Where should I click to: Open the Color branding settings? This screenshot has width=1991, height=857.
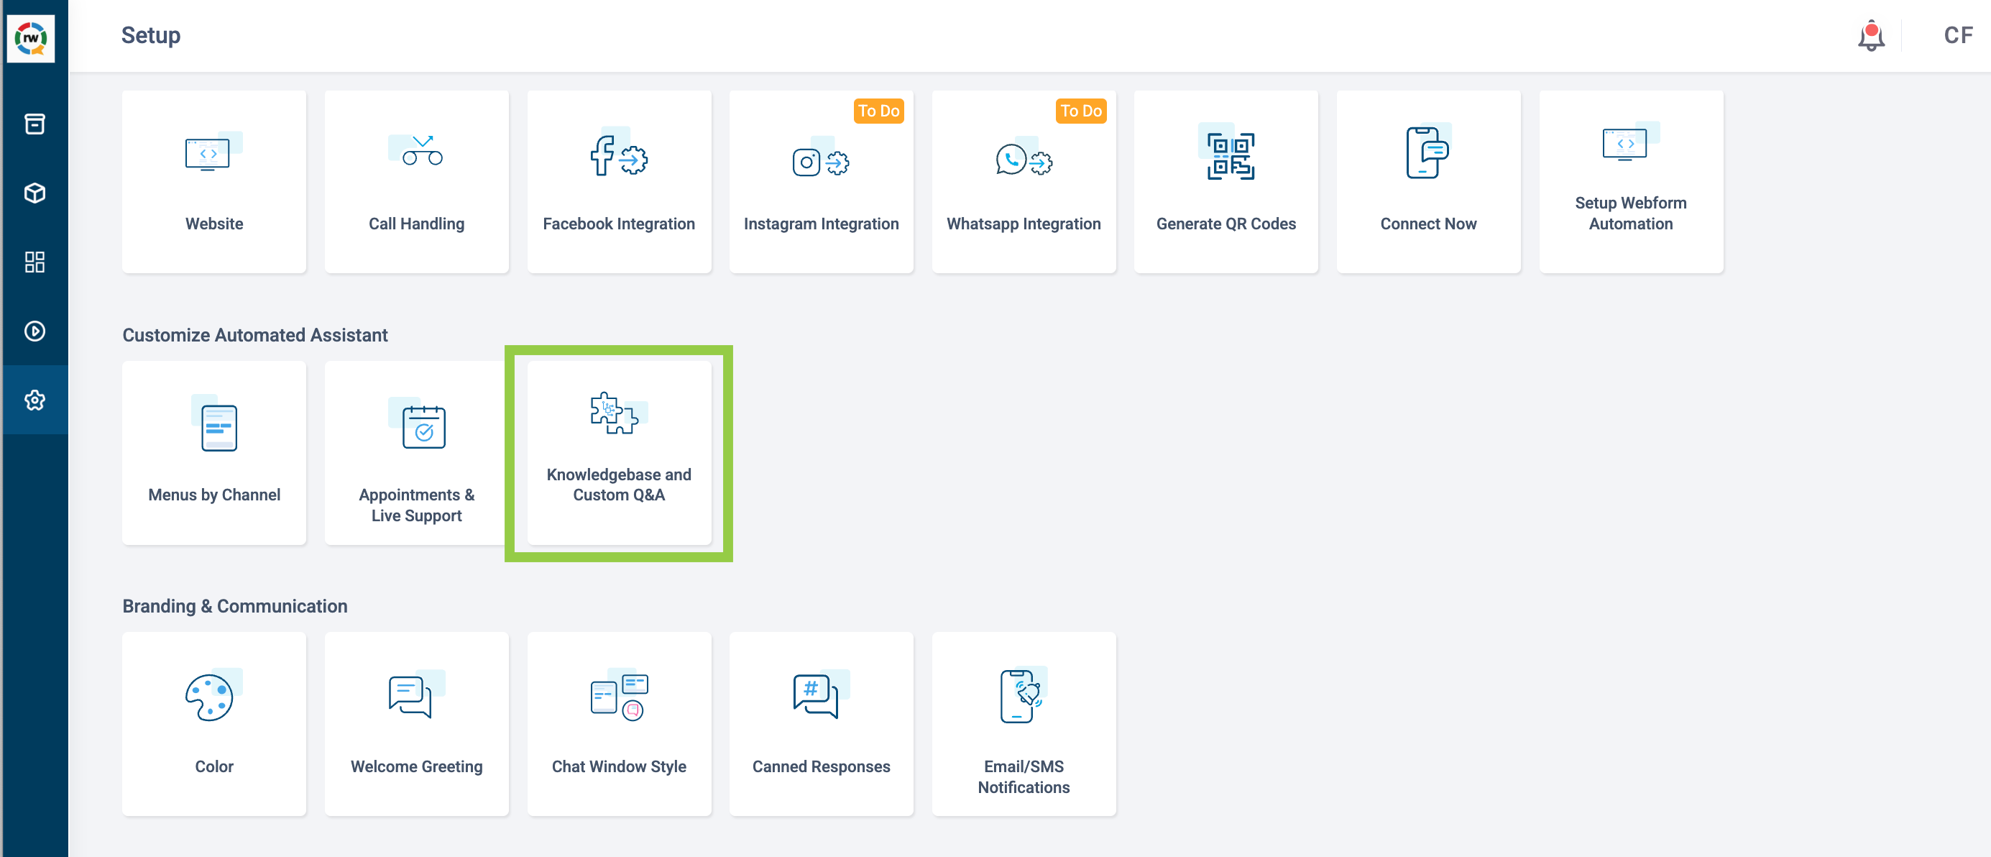pyautogui.click(x=214, y=724)
